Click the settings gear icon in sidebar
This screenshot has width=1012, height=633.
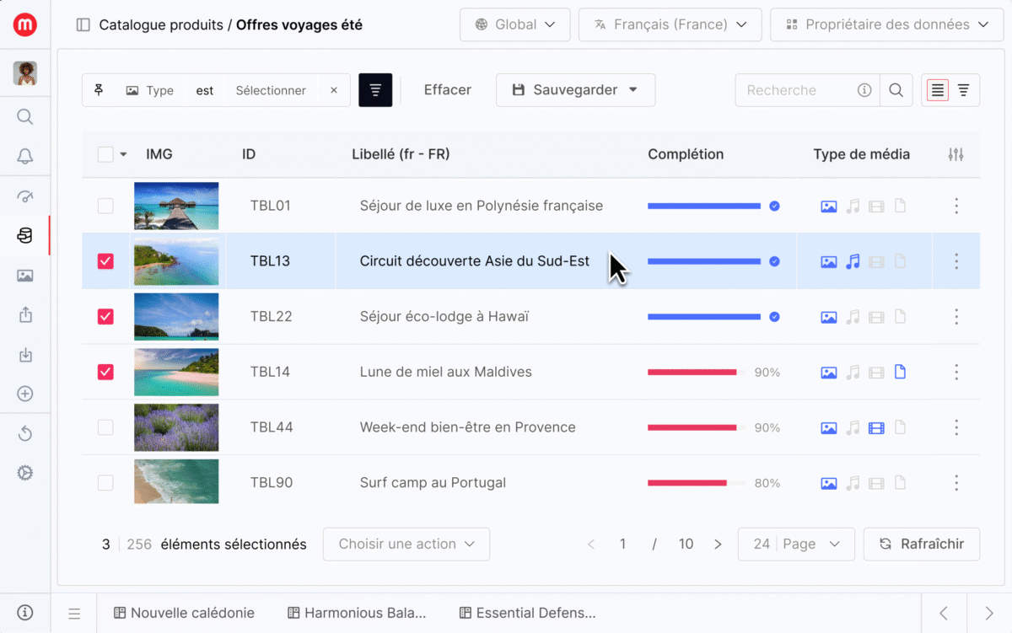pyautogui.click(x=25, y=473)
